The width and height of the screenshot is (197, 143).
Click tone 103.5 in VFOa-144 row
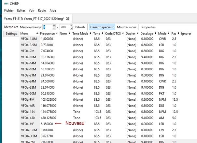pyautogui.click(x=97, y=112)
